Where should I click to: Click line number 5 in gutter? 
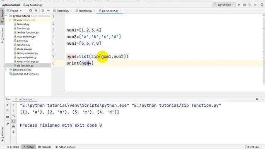coord(53,43)
